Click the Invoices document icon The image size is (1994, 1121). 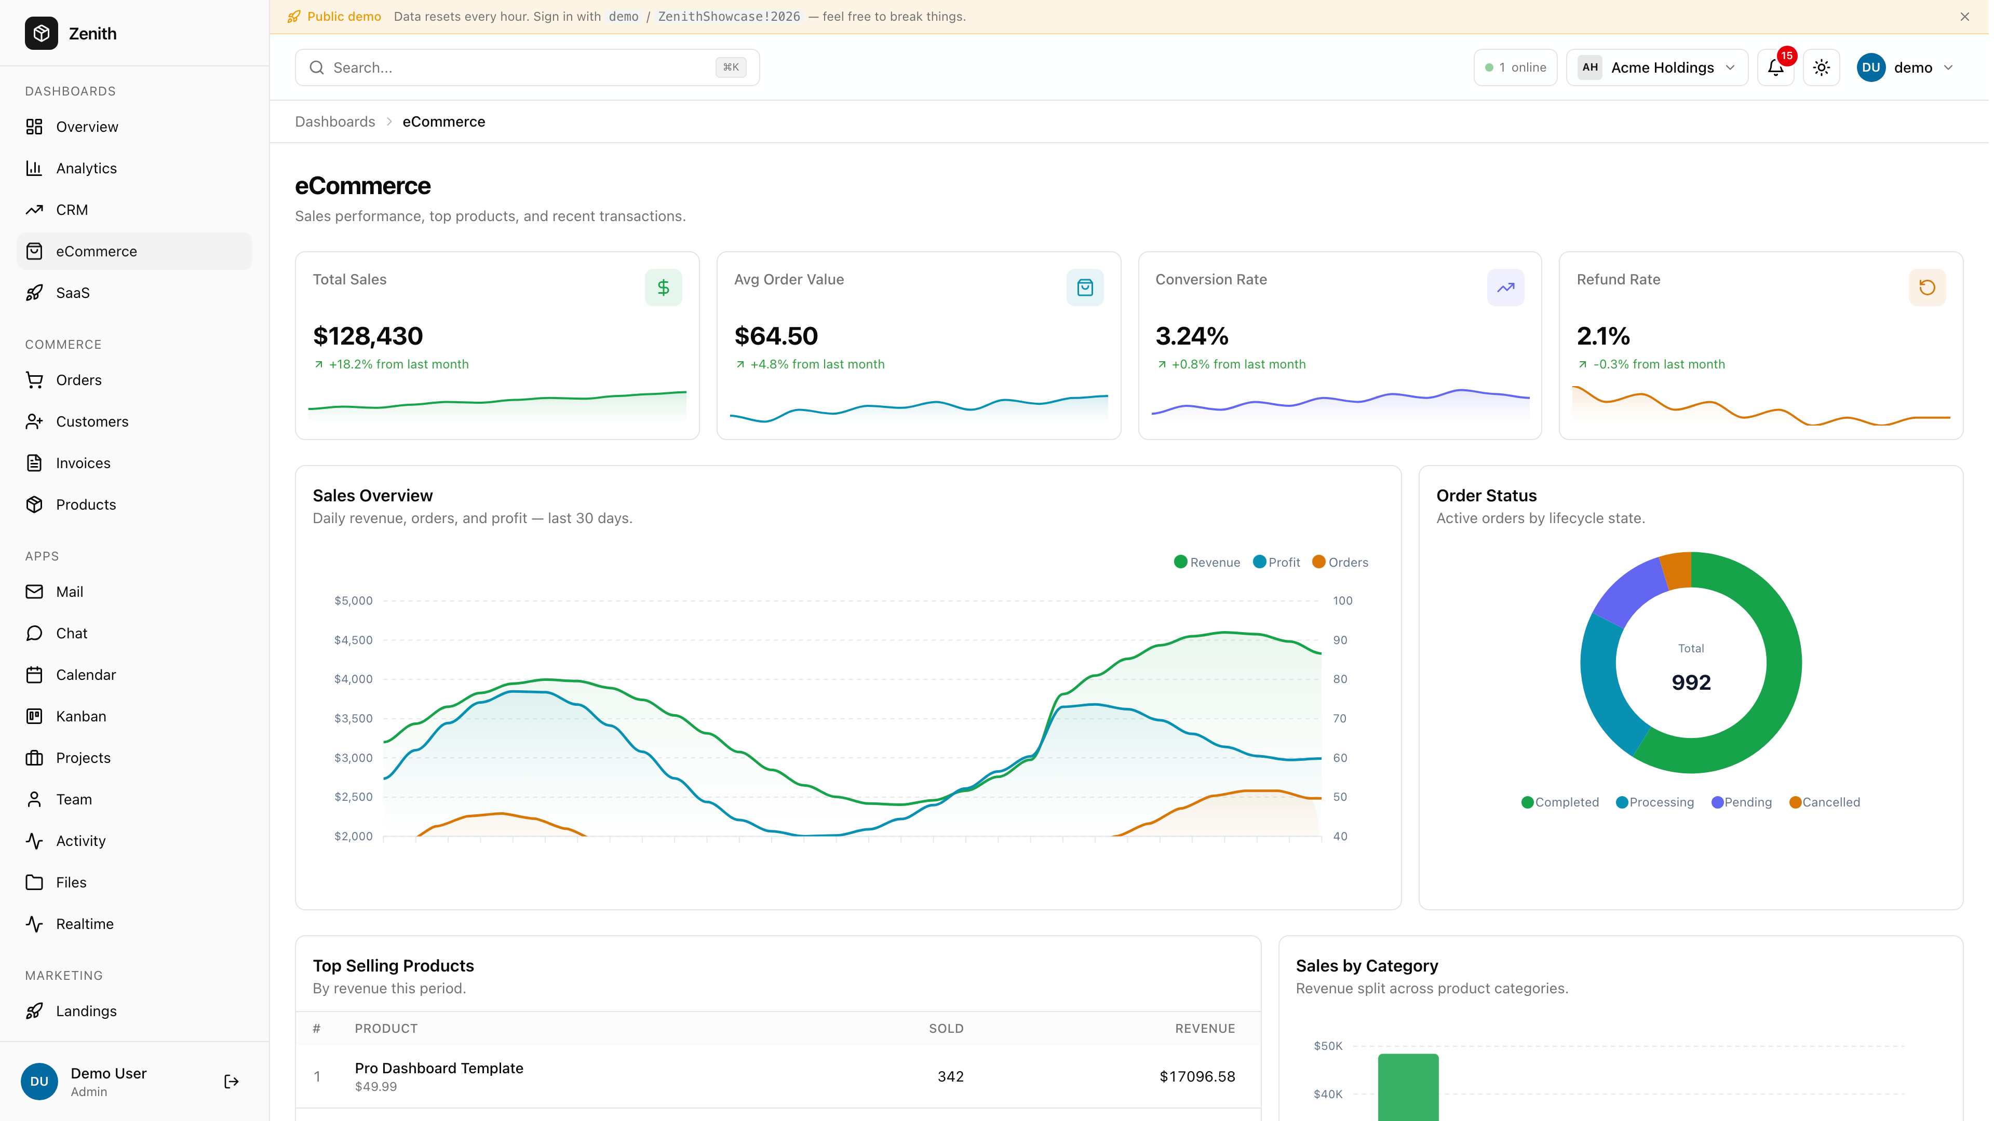[34, 463]
